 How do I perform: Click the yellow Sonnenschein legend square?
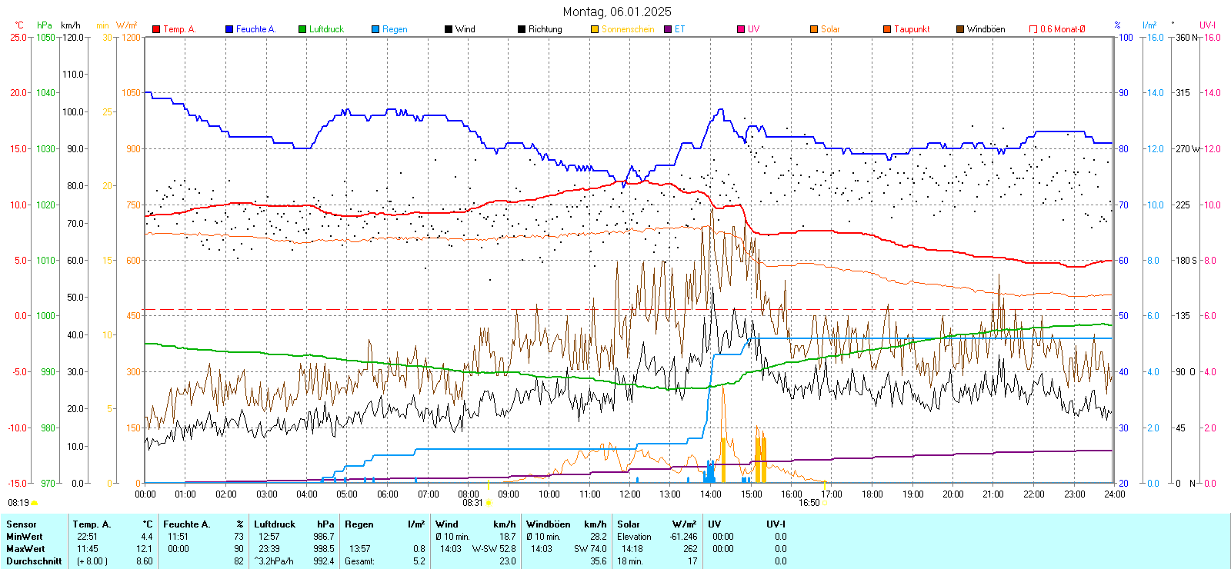[x=595, y=29]
